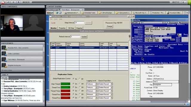Open the player settings gear menu

click(184, 2)
